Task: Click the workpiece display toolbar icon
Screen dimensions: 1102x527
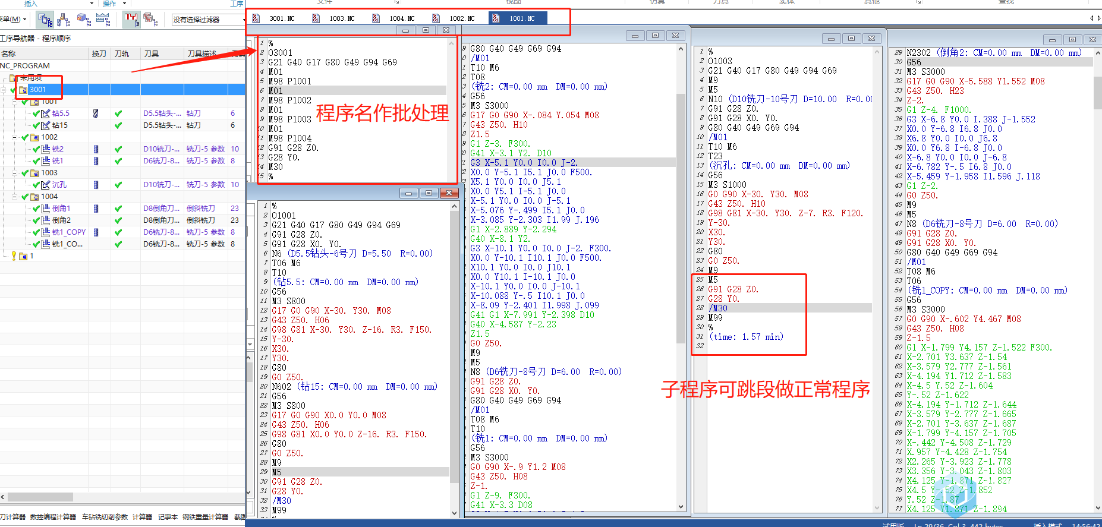Action: coord(150,20)
